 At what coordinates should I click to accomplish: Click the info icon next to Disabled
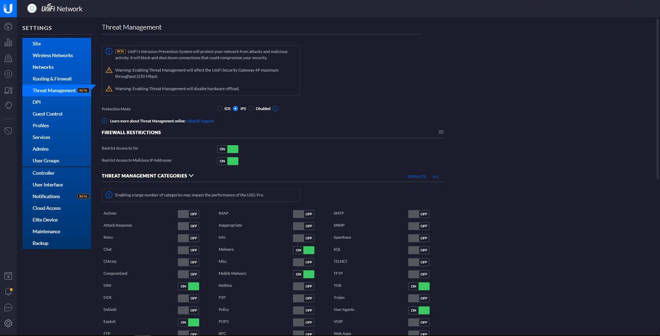pos(276,109)
